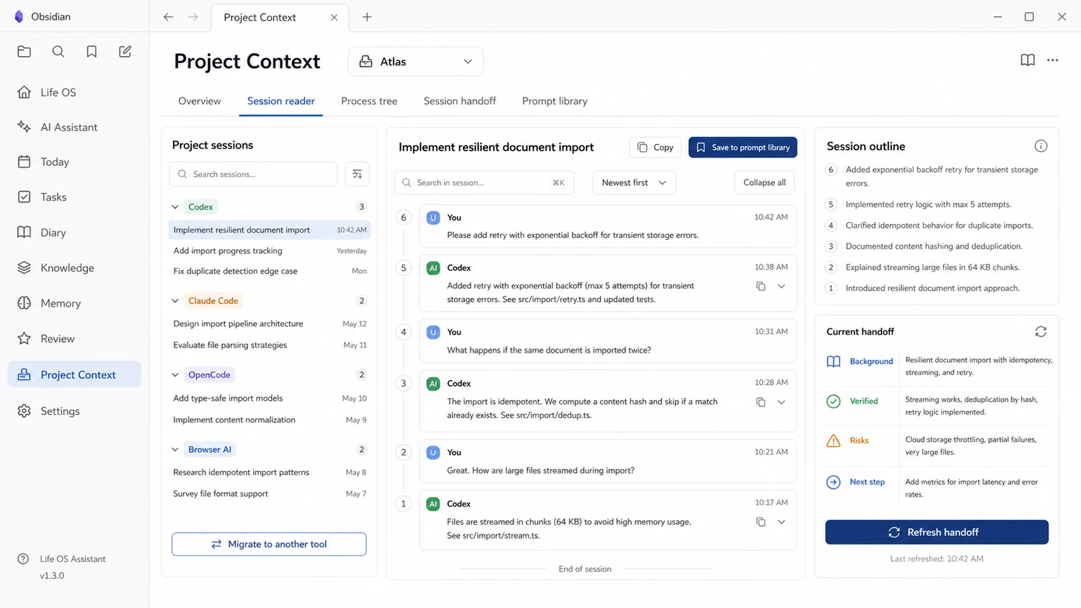Click Save to prompt library button
The width and height of the screenshot is (1081, 608).
click(743, 147)
